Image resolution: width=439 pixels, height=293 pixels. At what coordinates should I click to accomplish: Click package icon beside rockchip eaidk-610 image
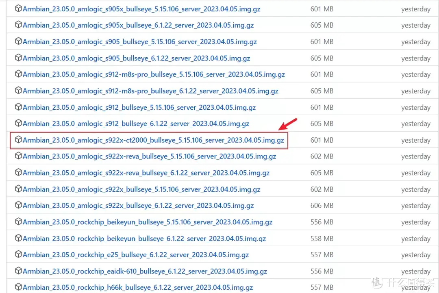18,271
